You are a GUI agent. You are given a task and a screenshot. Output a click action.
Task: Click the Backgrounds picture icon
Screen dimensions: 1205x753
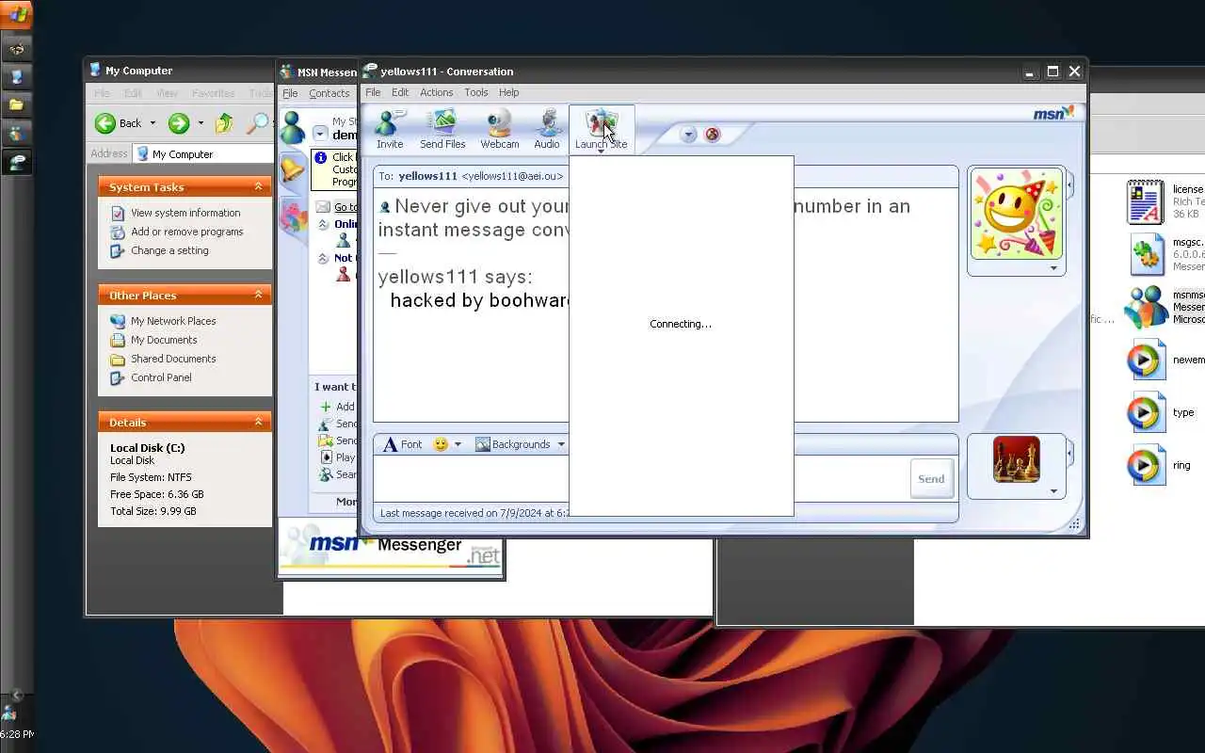tap(483, 444)
